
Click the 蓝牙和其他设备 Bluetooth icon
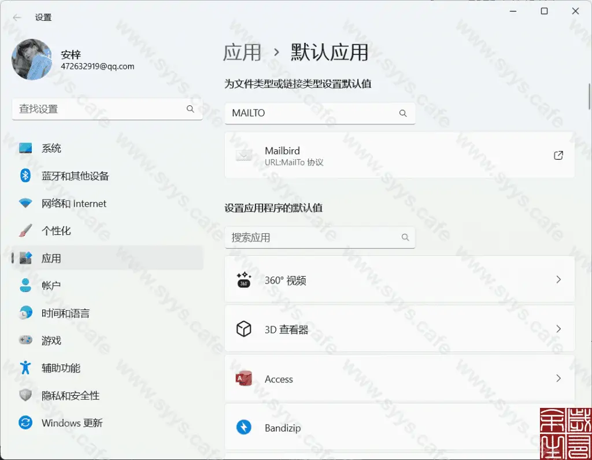coord(24,176)
